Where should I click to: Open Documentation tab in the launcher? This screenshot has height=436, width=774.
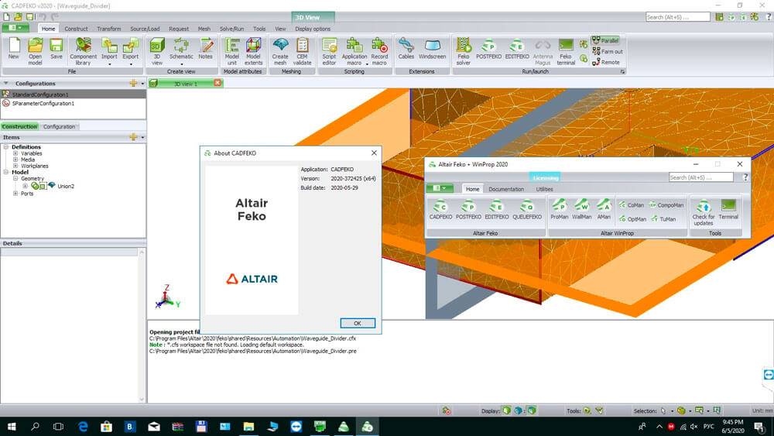[505, 189]
